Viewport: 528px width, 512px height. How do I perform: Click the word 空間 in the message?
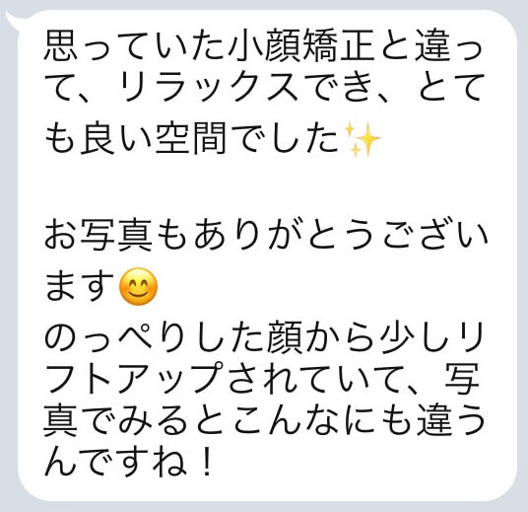190,138
